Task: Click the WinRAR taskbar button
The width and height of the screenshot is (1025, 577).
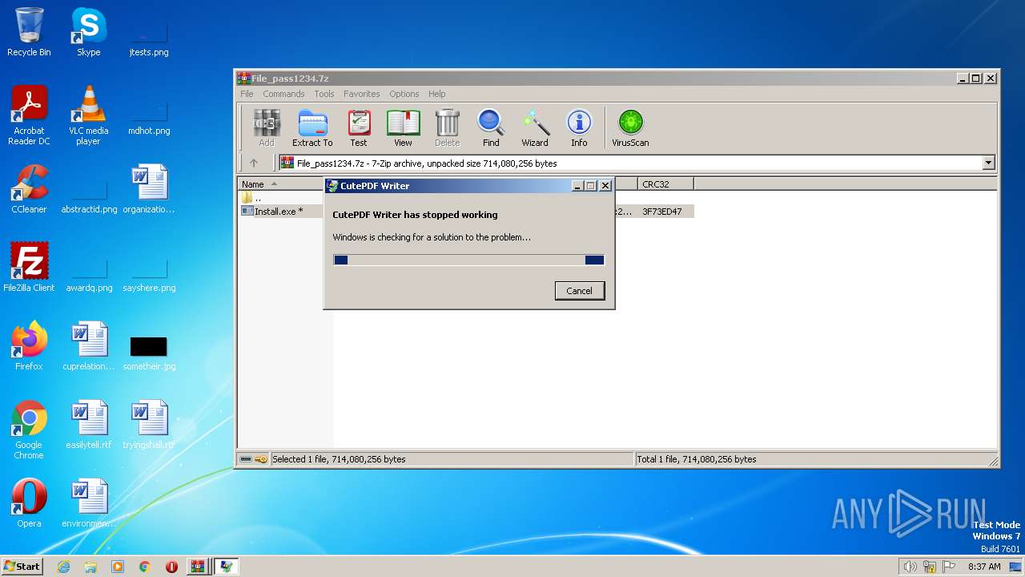Action: click(197, 567)
